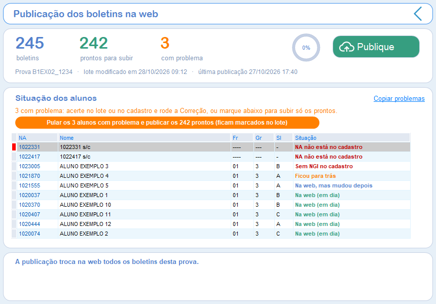The image size is (436, 304).
Task: Click the red row marker for 1022331
Action: point(14,147)
